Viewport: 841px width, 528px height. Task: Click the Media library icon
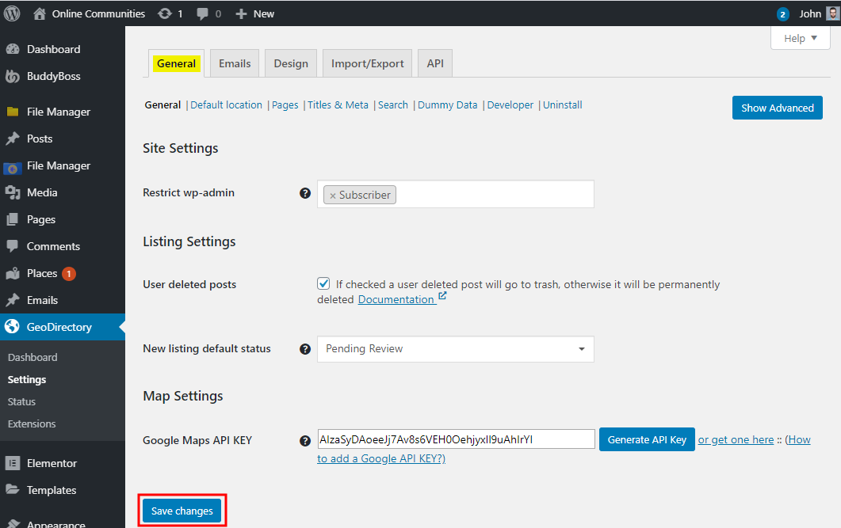point(12,192)
